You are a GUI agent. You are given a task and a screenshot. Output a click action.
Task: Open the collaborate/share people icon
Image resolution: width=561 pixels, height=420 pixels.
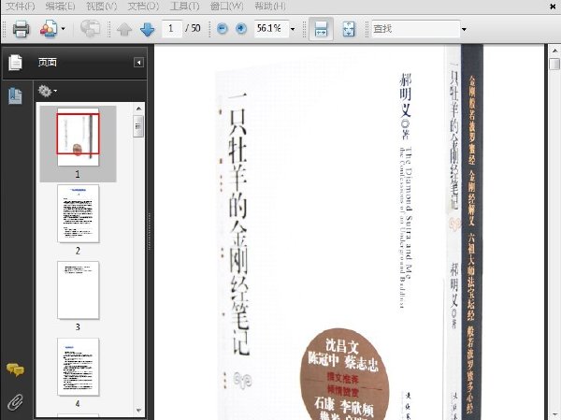(x=49, y=29)
